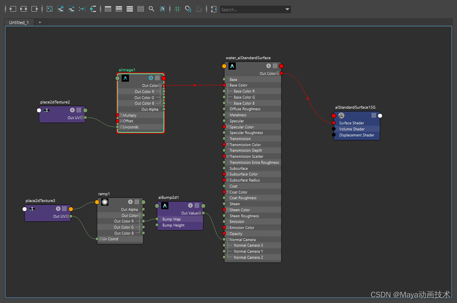Viewport: 457px width, 303px height.
Task: Click the place2dTexture2 node icon
Action: [46, 110]
